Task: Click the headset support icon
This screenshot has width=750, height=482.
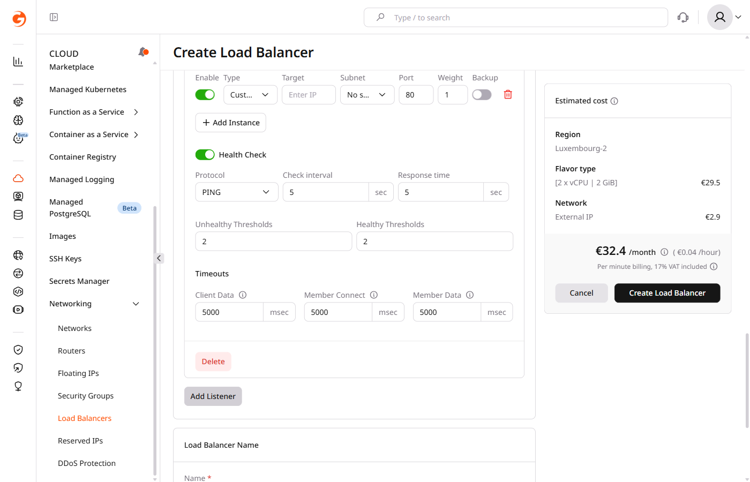Action: point(683,17)
